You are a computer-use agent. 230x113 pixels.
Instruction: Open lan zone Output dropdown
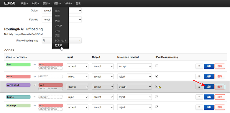[103, 66]
